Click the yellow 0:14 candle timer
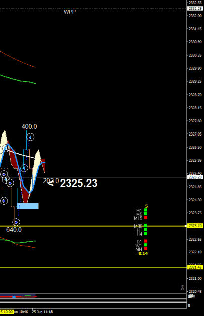 click(x=143, y=253)
